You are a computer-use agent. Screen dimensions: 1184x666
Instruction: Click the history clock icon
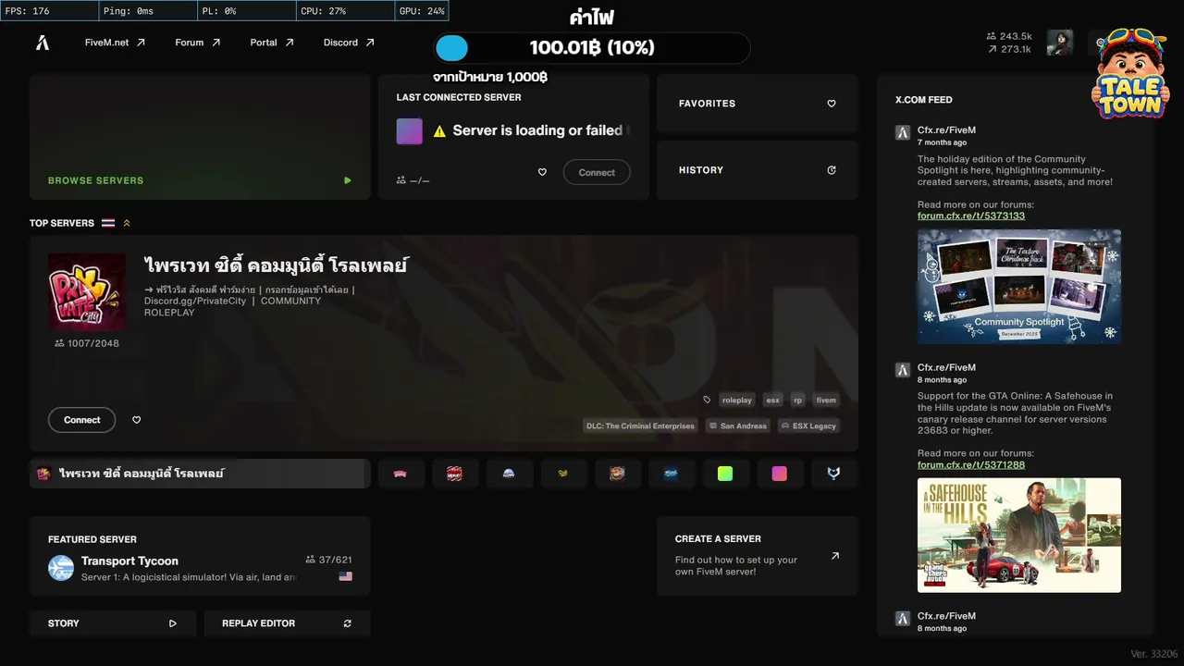832,170
